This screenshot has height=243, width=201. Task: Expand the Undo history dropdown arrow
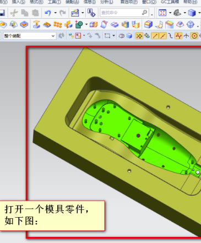pyautogui.click(x=55, y=13)
